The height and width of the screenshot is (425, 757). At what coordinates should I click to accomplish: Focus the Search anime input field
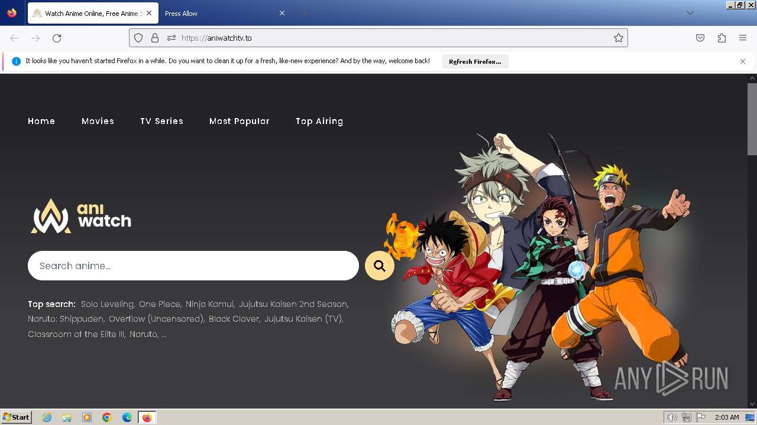click(193, 266)
